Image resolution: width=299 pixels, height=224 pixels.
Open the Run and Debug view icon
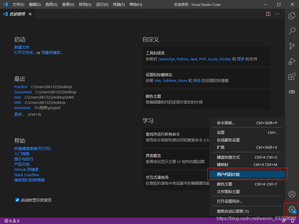292,61
